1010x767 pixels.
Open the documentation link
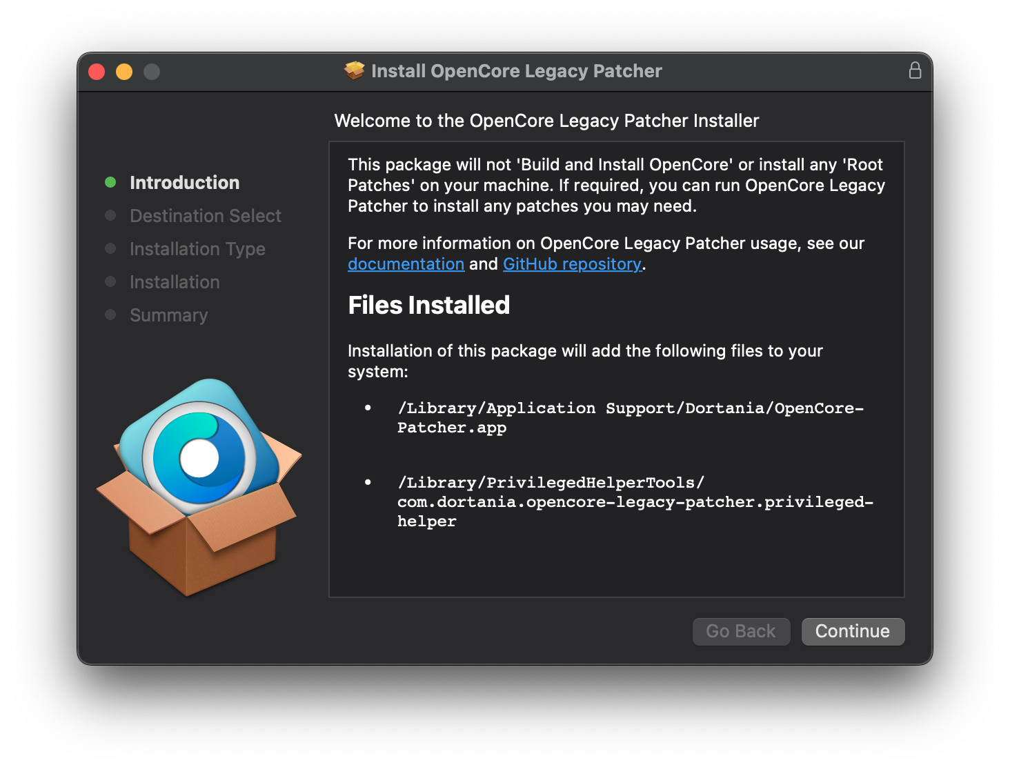coord(406,264)
